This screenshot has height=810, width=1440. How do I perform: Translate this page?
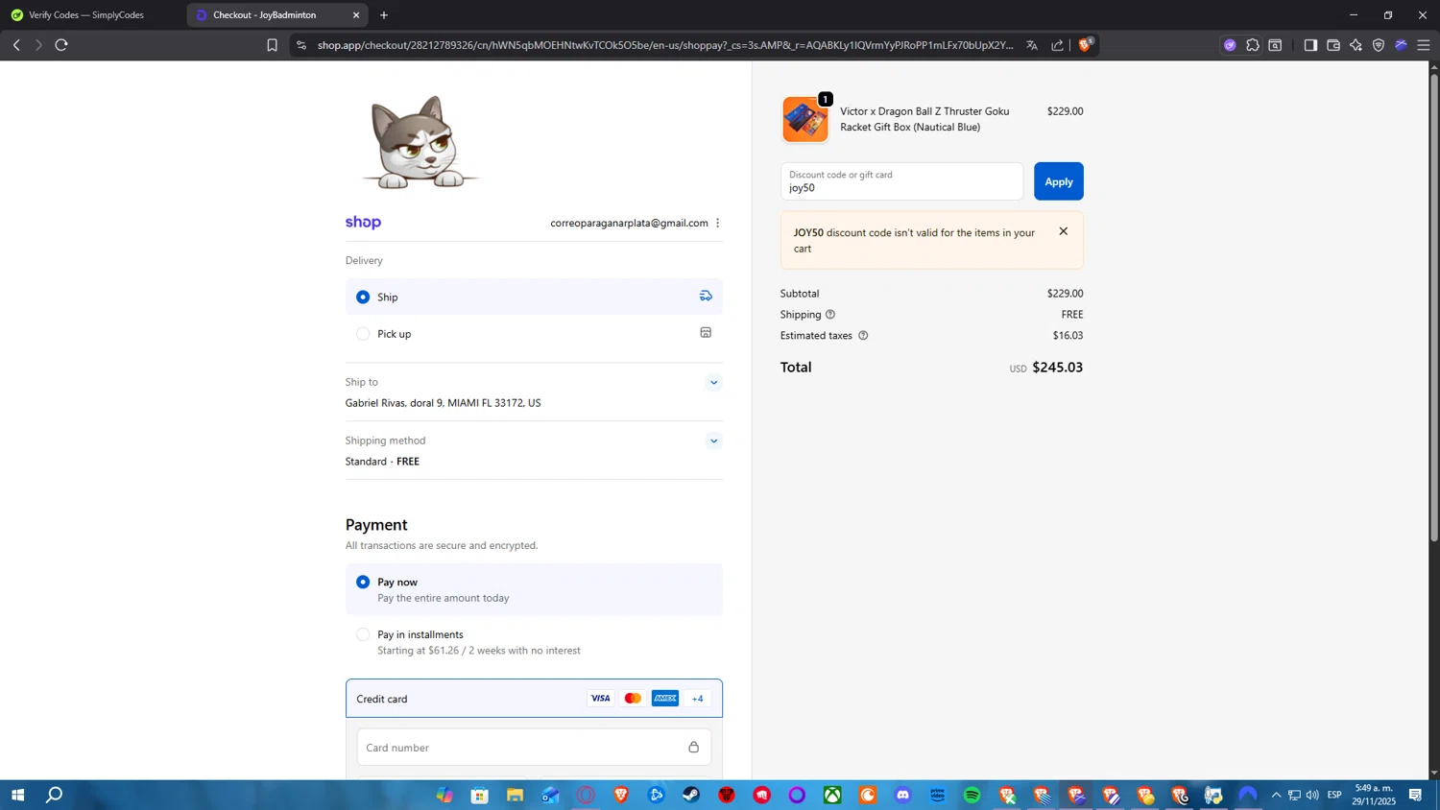[1032, 45]
